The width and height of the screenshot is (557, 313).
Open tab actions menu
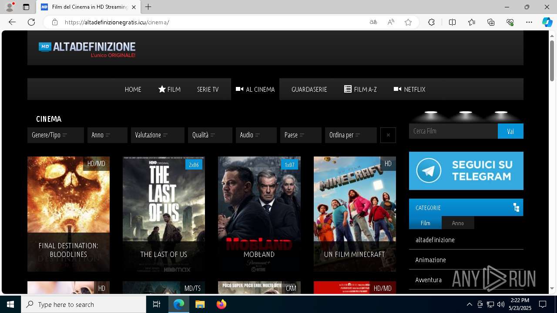pos(26,7)
